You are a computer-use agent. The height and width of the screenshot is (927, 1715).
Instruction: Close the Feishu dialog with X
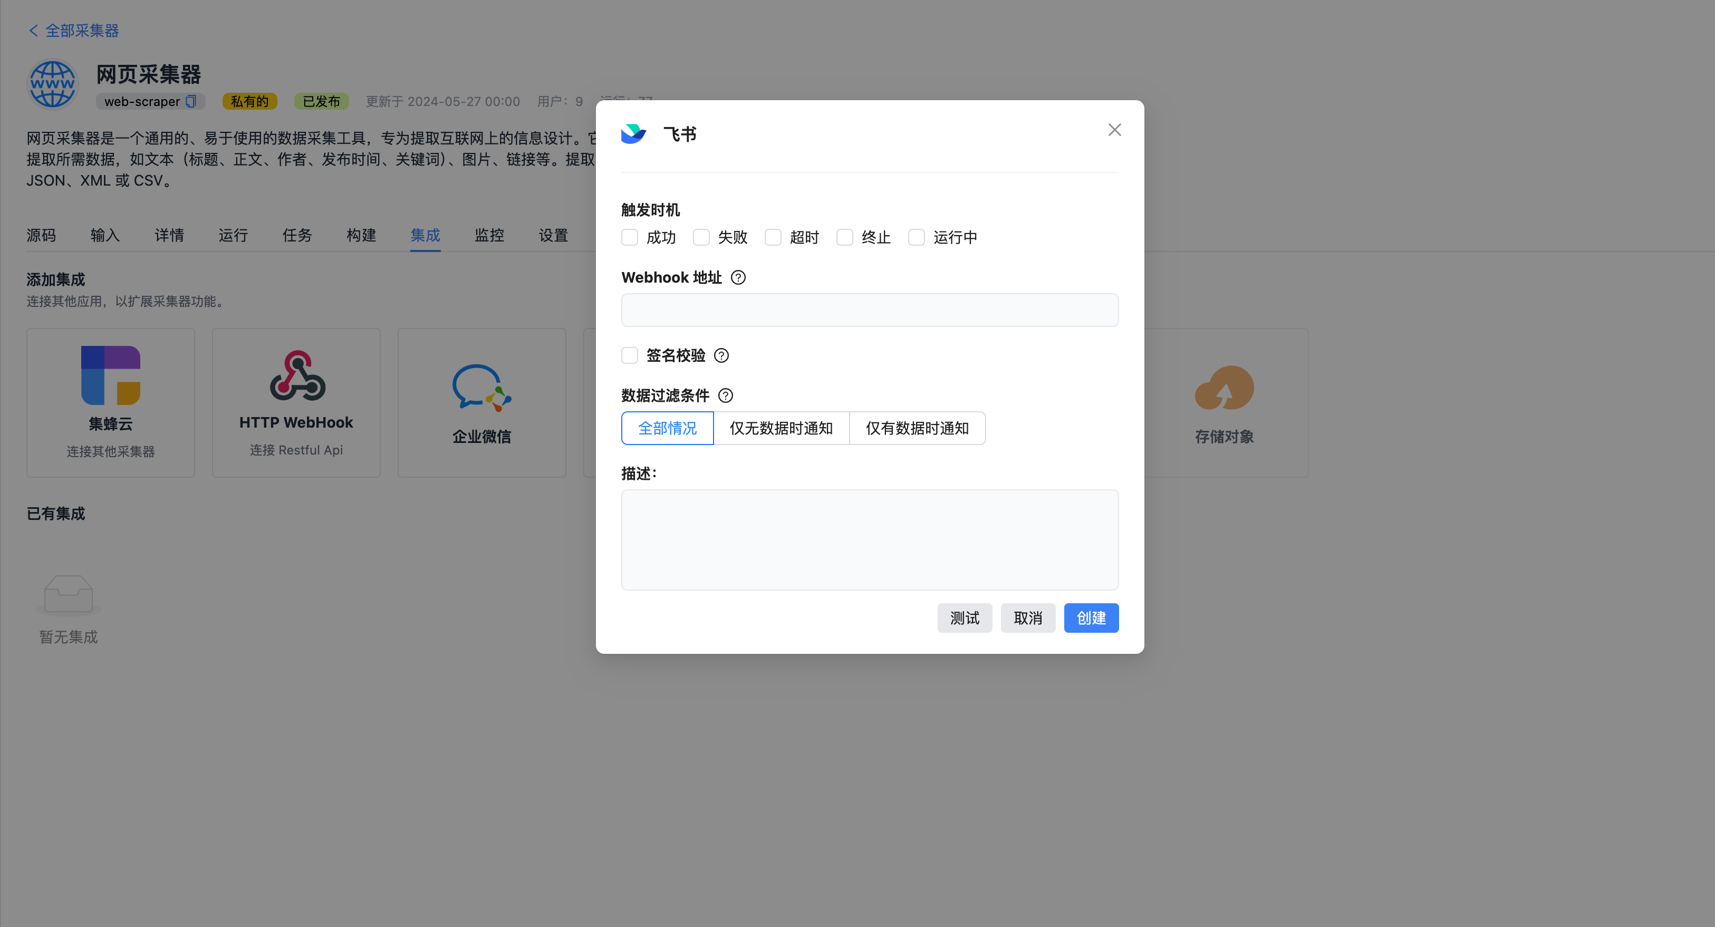click(1114, 130)
